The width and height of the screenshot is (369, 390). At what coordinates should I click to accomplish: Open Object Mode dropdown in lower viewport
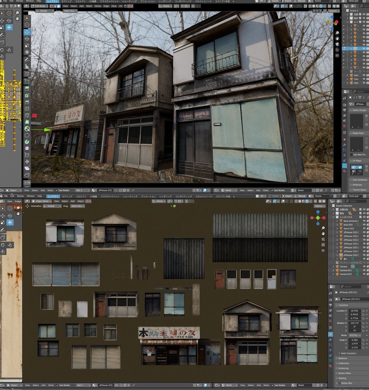(x=42, y=201)
